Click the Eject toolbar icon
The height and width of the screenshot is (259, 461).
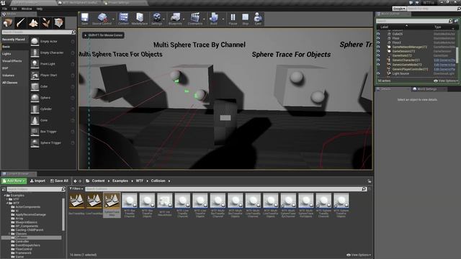point(258,19)
